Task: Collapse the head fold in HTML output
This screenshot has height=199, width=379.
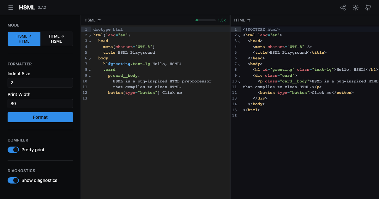Action: click(239, 41)
